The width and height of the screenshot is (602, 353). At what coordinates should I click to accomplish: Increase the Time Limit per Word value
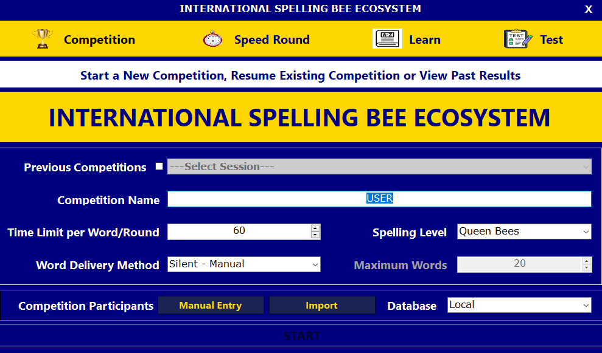pos(315,228)
